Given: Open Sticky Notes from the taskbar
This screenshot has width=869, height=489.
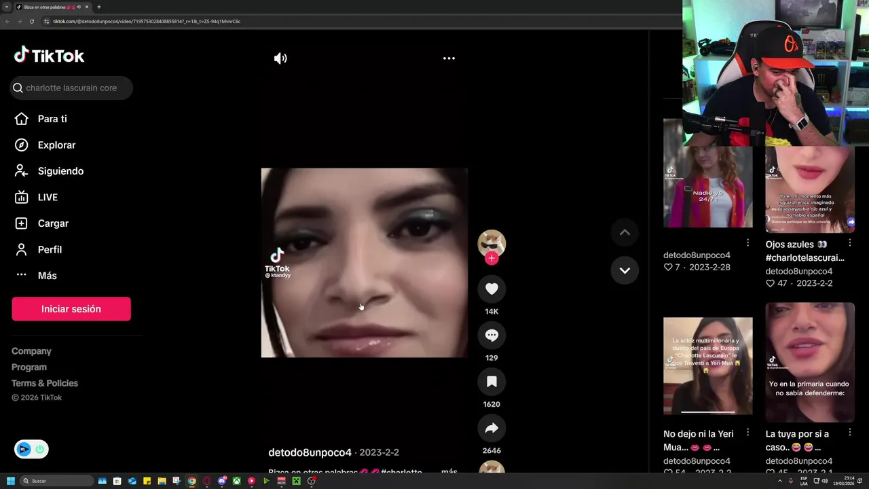Looking at the screenshot, I should (147, 481).
